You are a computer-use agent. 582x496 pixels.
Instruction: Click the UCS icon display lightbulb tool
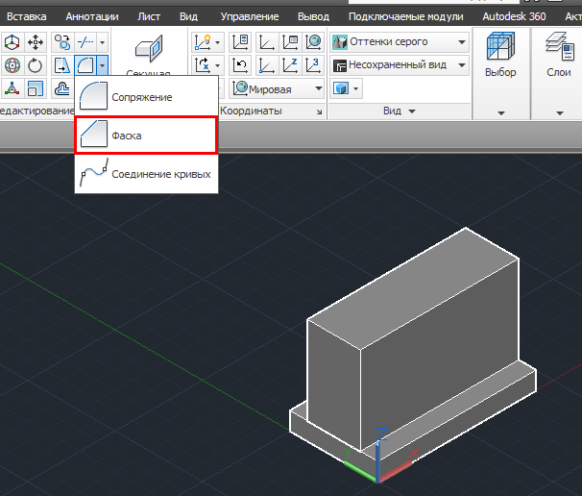click(203, 42)
